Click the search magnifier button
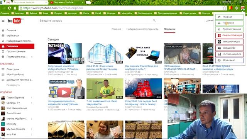 154,20
